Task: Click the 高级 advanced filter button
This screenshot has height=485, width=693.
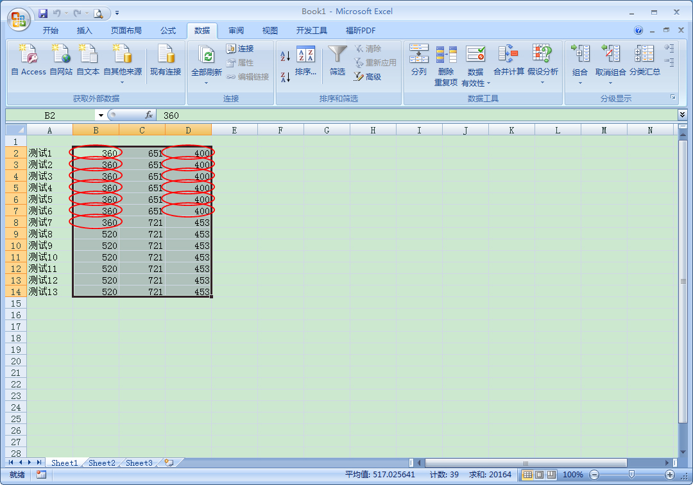Action: click(x=368, y=77)
